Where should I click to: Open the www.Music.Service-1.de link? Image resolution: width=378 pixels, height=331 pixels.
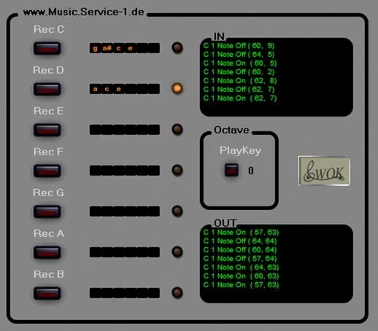point(84,12)
